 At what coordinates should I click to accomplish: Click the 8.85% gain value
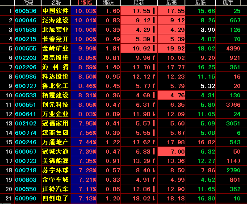pyautogui.click(x=87, y=58)
